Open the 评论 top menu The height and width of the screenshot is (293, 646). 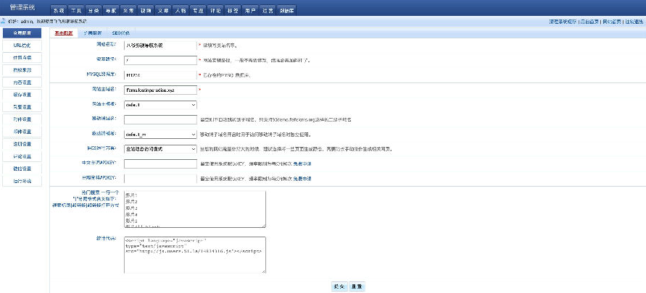pos(215,11)
